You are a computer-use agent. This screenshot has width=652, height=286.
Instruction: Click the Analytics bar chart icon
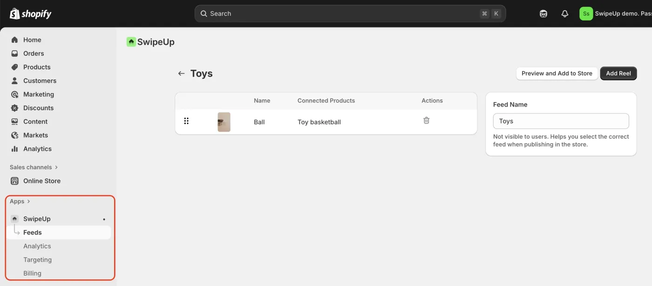click(15, 149)
